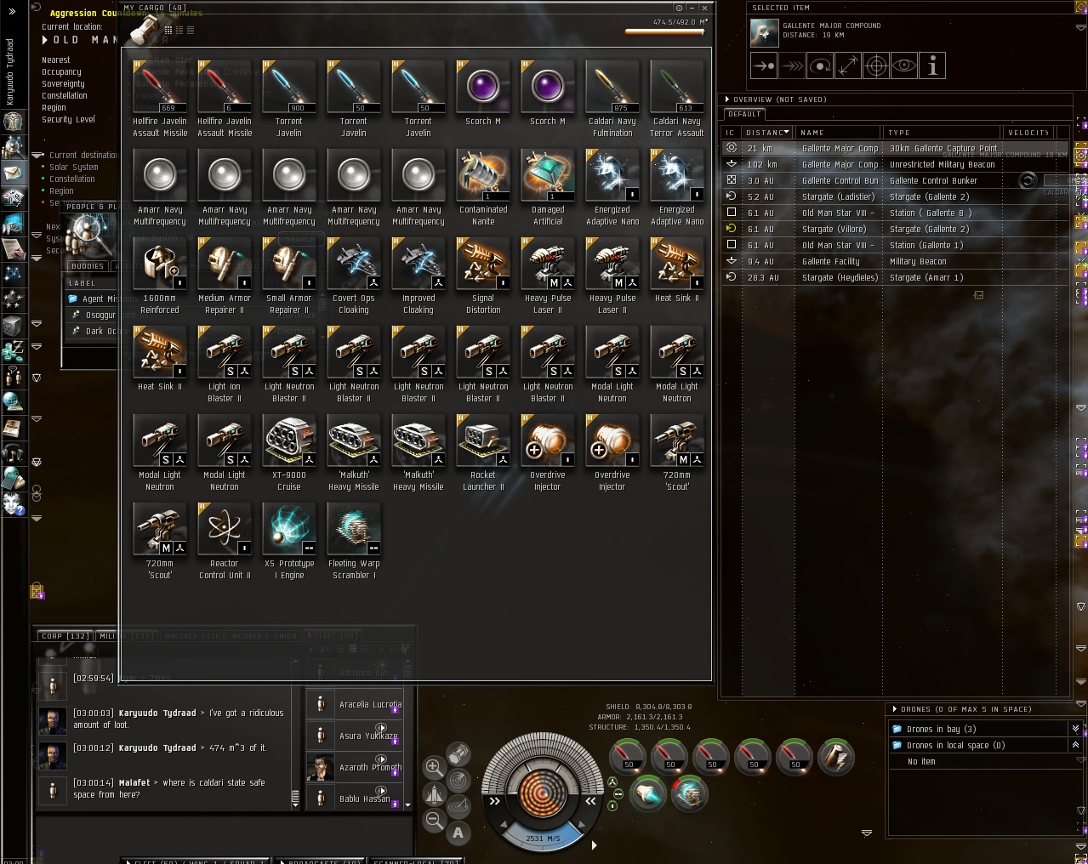Click the cargo capacity bar

pyautogui.click(x=665, y=32)
